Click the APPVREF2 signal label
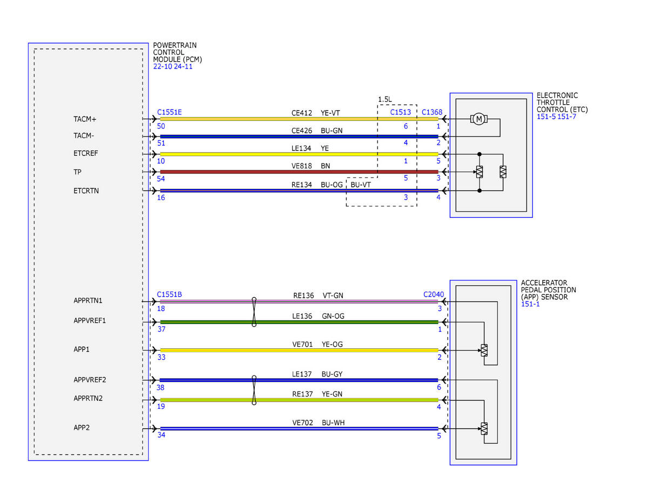Screen dimensions: 648x500 (90, 380)
